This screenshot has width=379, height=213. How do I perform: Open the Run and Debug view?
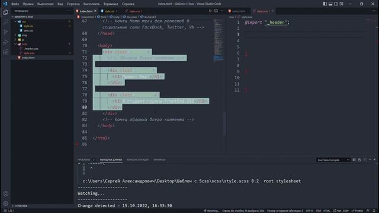point(5,42)
